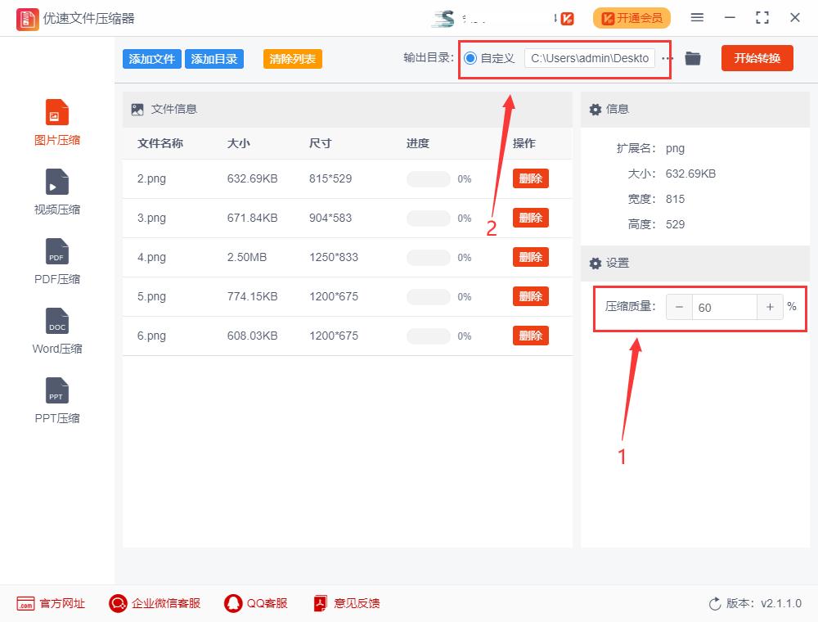Click 开始转换 to start compression

pos(757,58)
